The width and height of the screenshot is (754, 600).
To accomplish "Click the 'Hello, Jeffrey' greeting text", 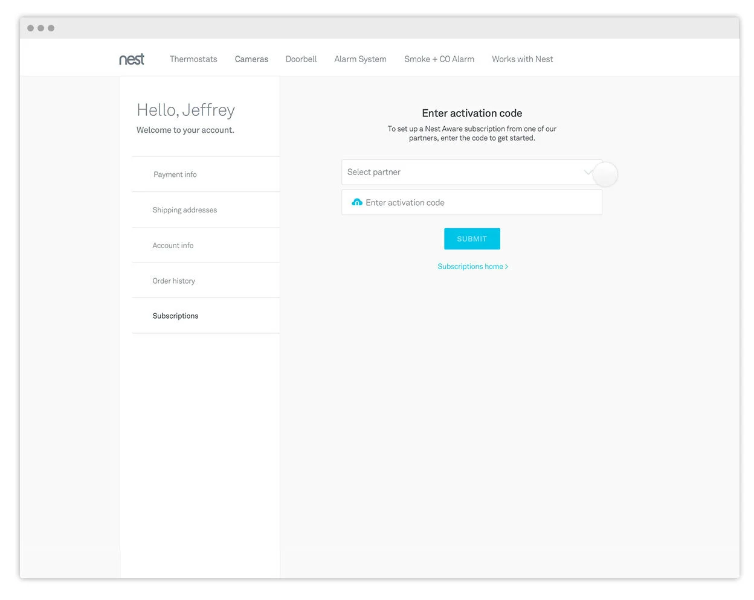I will [185, 110].
